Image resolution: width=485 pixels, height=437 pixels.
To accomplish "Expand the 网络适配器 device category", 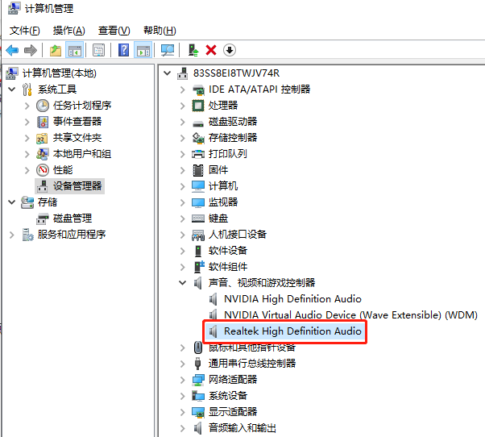I will click(182, 380).
